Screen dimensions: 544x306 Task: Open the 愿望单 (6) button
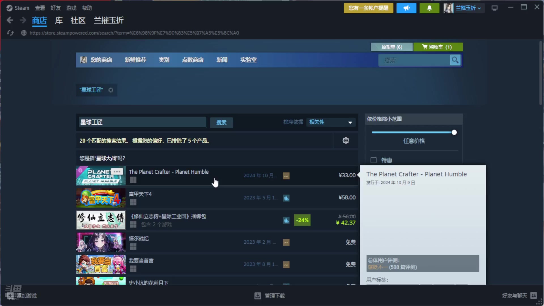pos(392,47)
